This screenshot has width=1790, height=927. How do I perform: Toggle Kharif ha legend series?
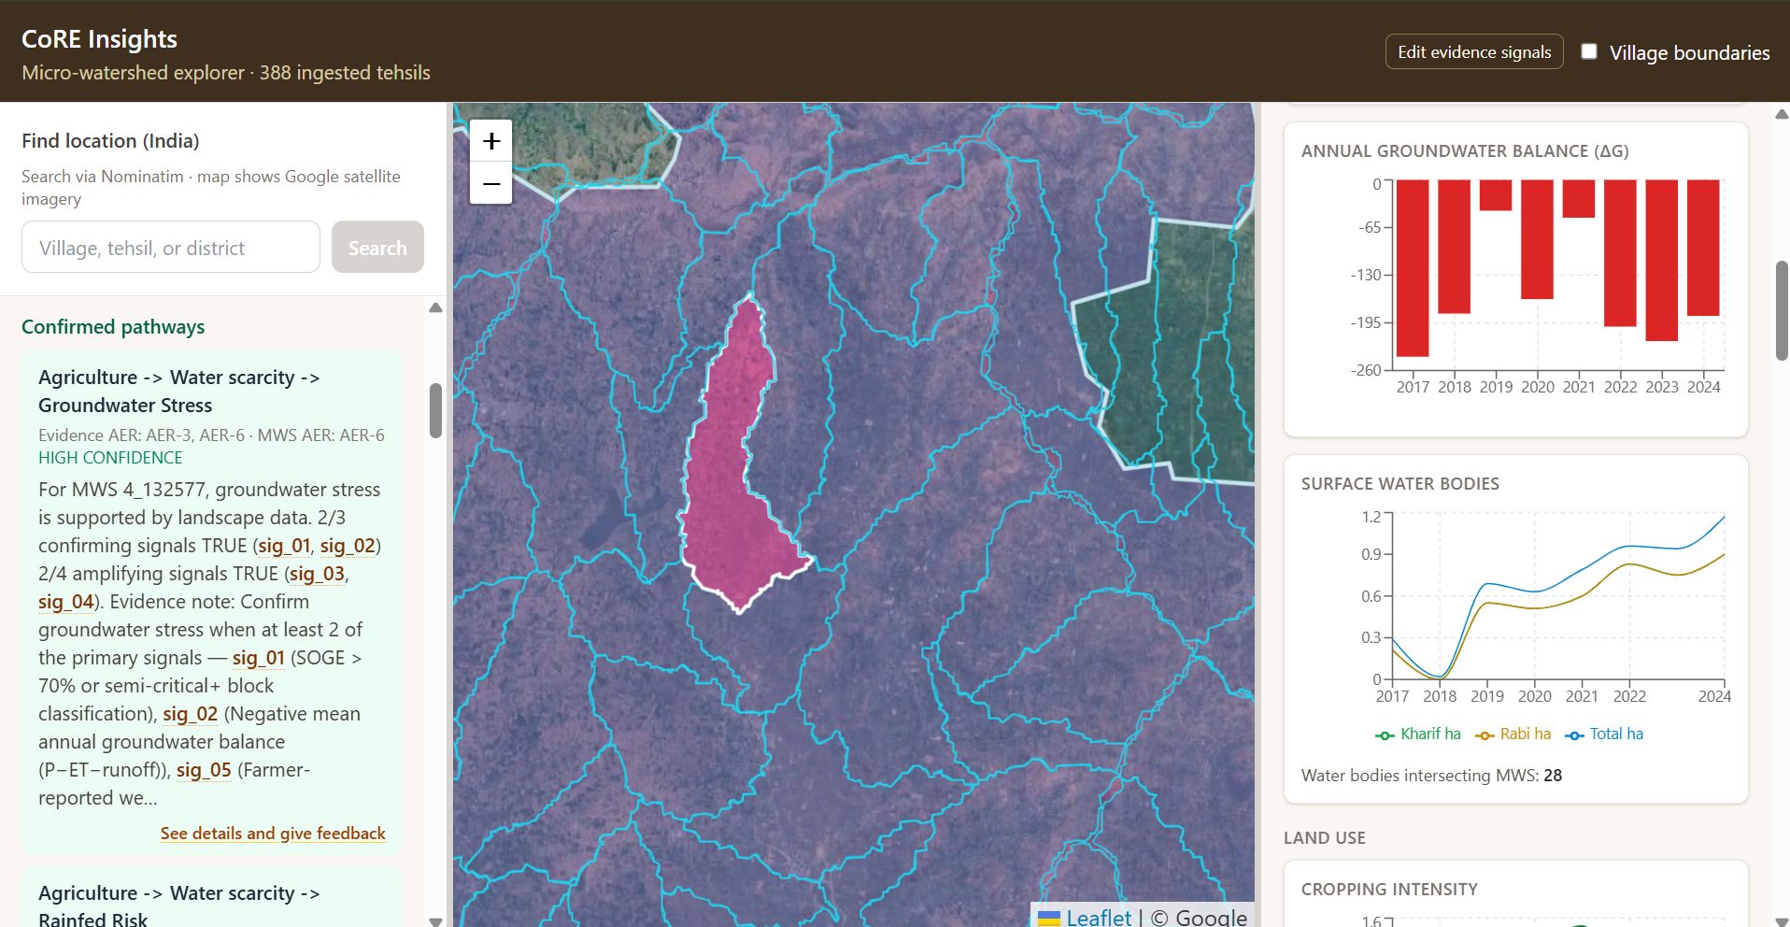(1418, 734)
